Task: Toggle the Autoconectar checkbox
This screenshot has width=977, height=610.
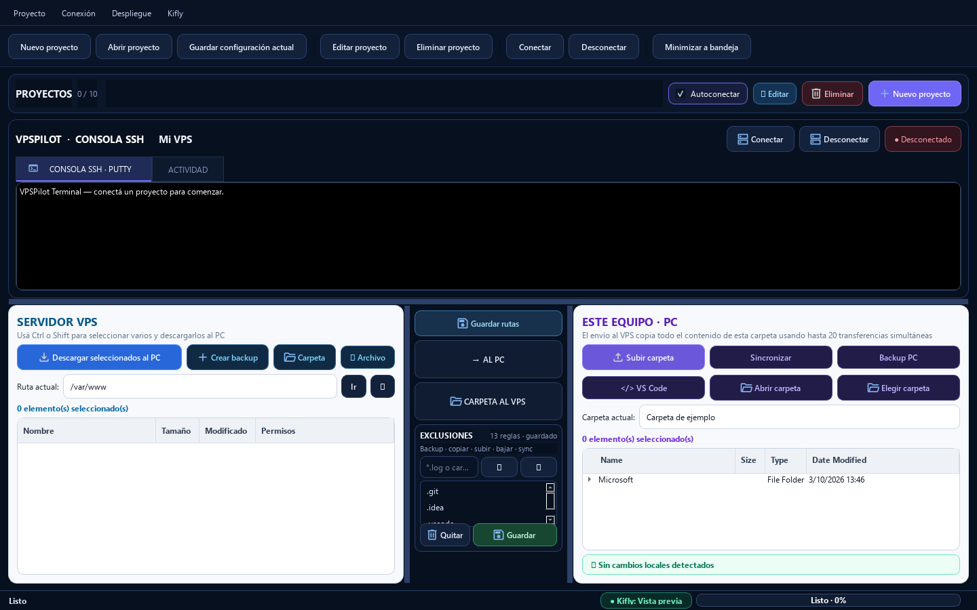Action: (708, 94)
